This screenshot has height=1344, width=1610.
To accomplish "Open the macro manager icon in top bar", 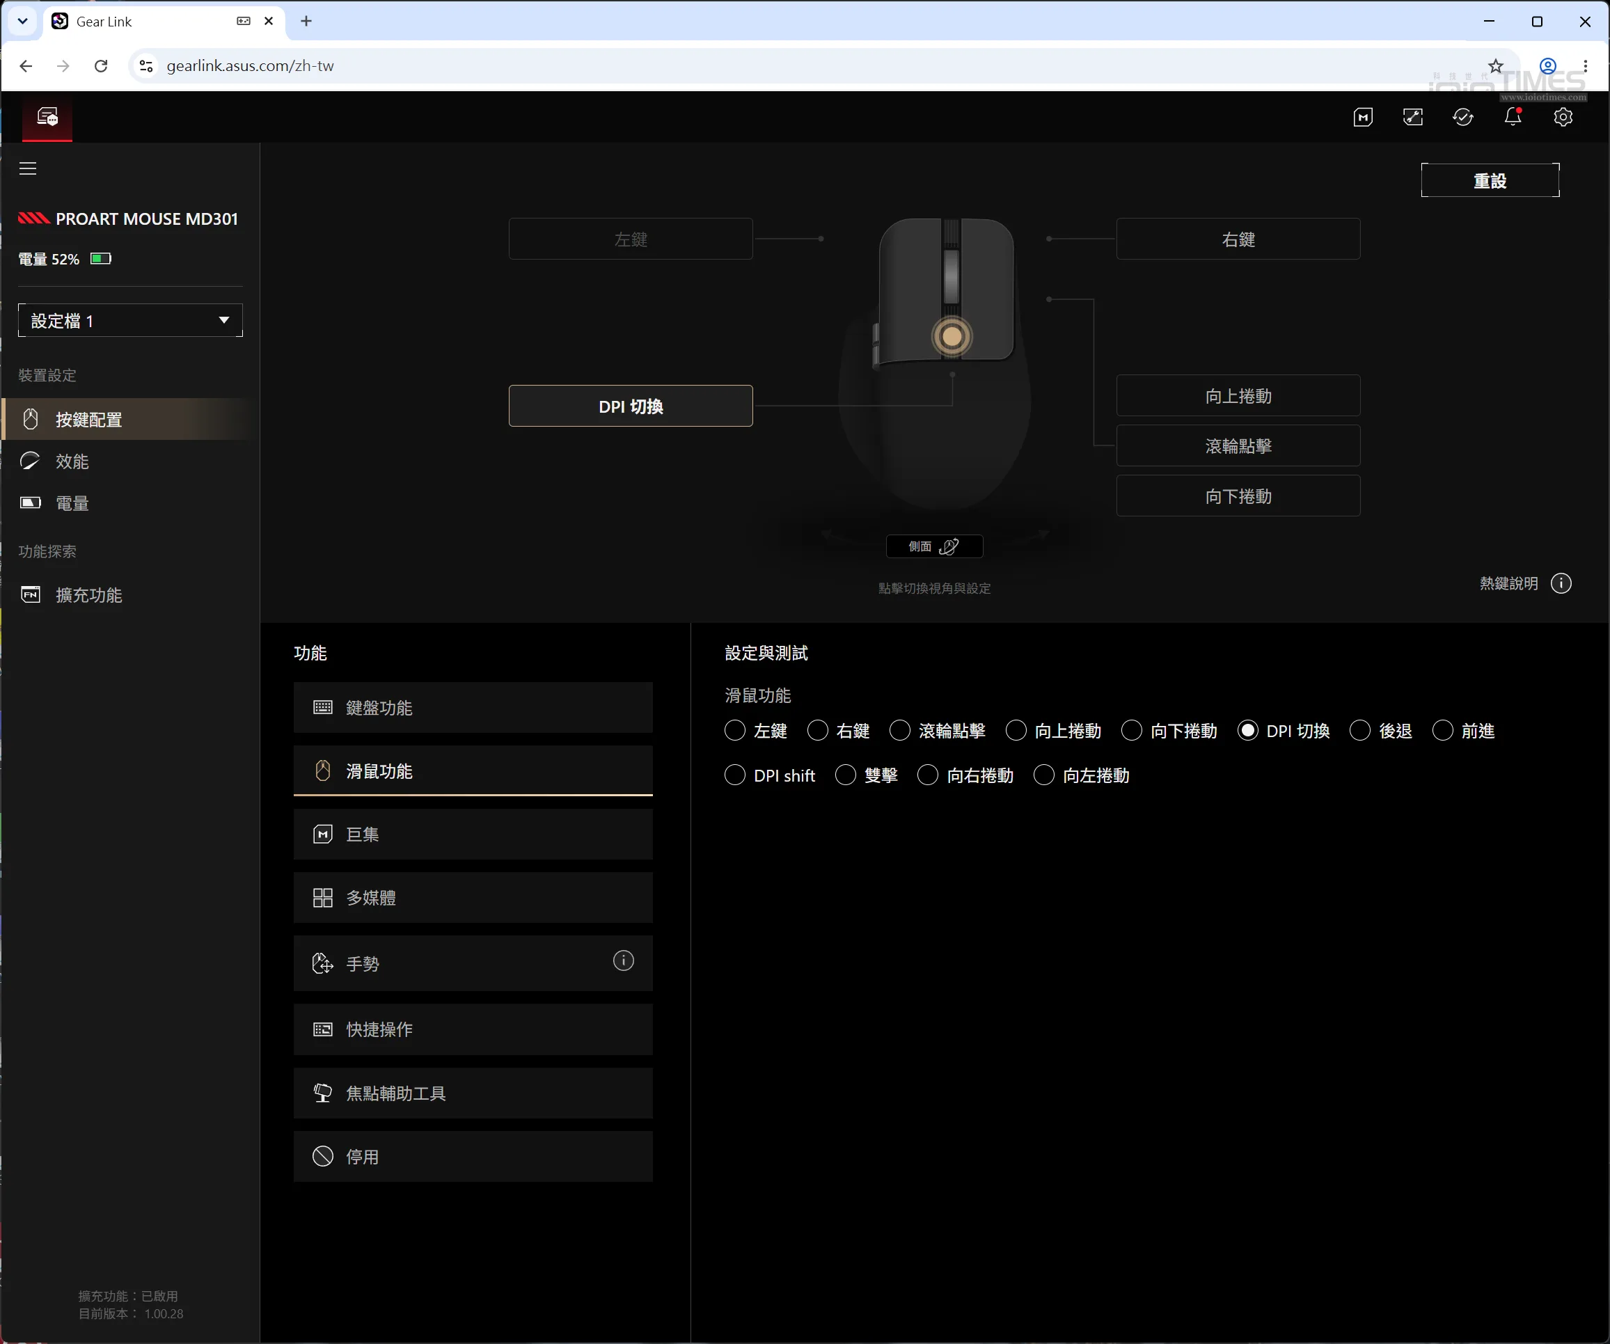I will (x=1363, y=118).
